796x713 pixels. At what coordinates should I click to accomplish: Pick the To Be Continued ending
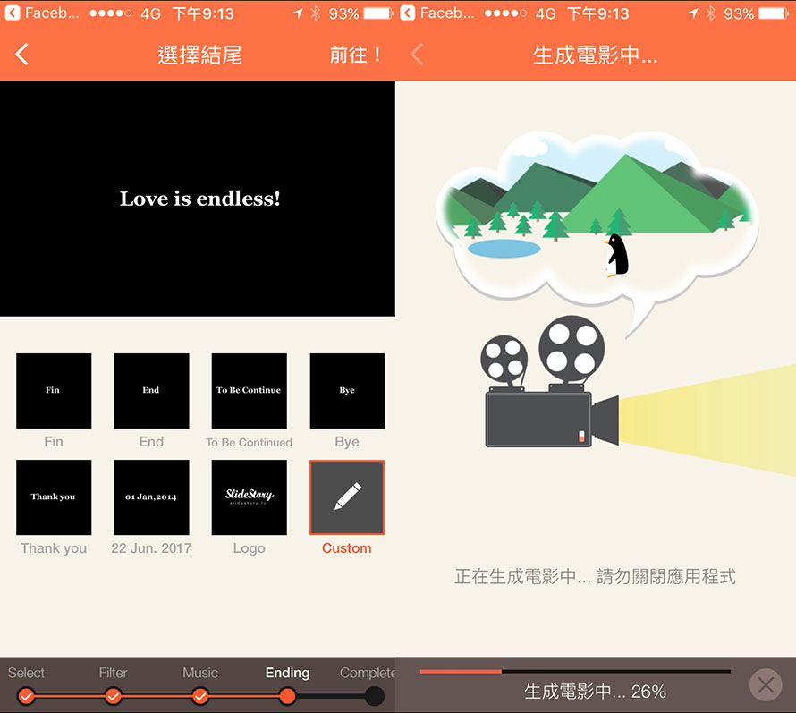[250, 391]
